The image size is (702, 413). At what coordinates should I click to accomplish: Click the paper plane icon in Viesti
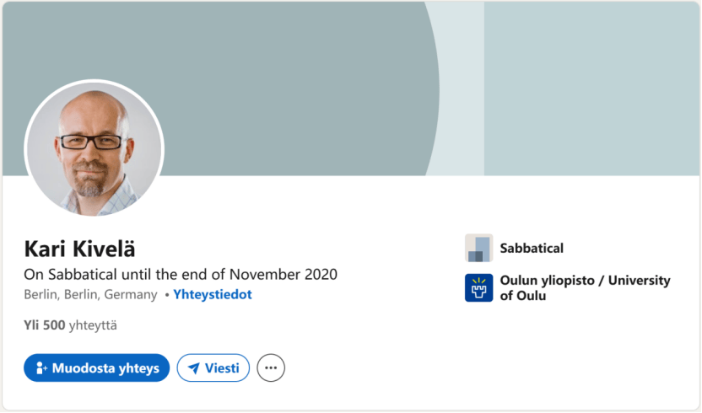tap(194, 368)
